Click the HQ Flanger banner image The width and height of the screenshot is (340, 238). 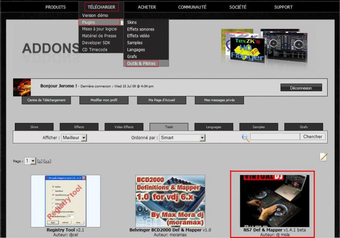coord(247,50)
